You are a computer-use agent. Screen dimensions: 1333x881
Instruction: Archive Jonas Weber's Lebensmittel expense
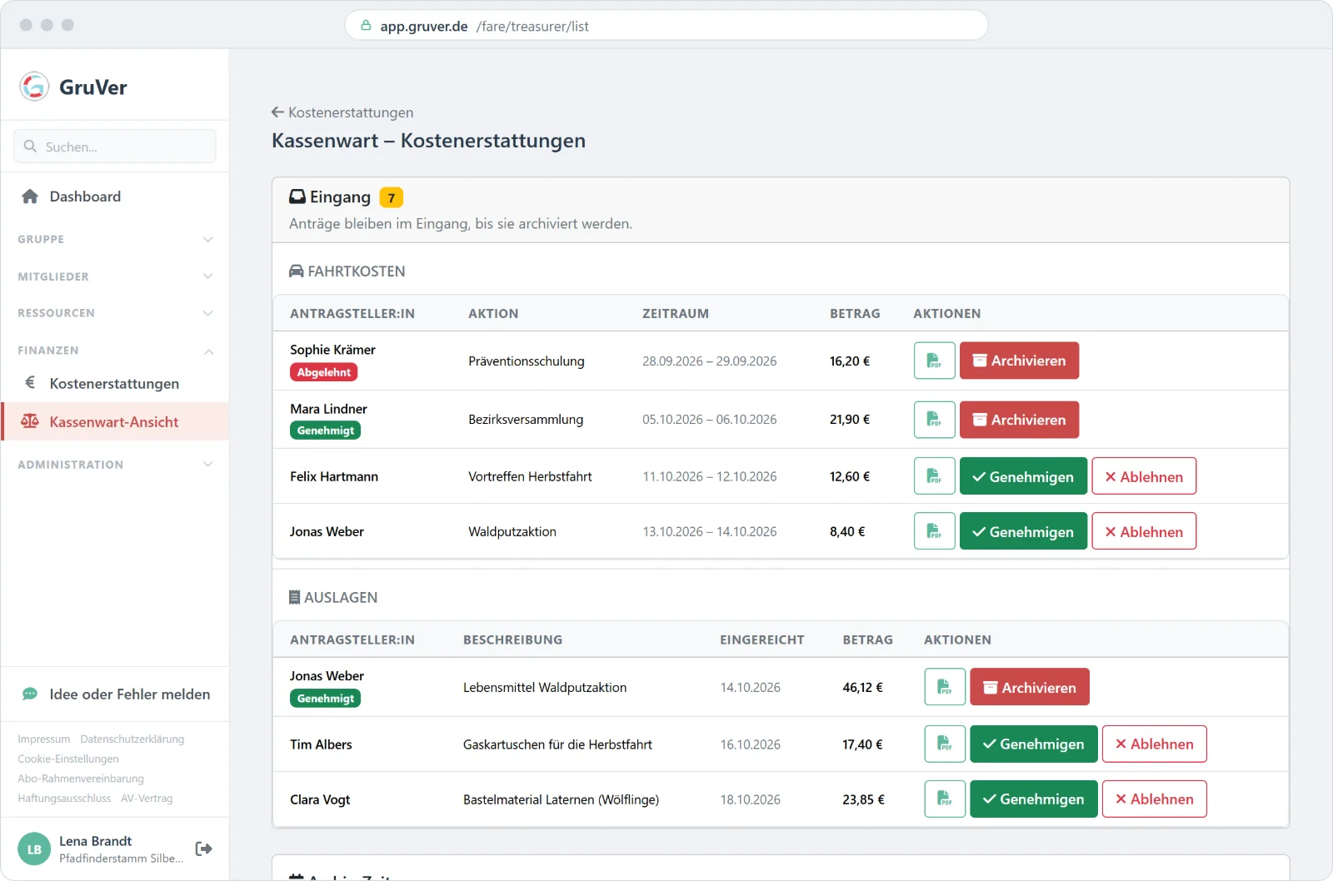[x=1030, y=687]
